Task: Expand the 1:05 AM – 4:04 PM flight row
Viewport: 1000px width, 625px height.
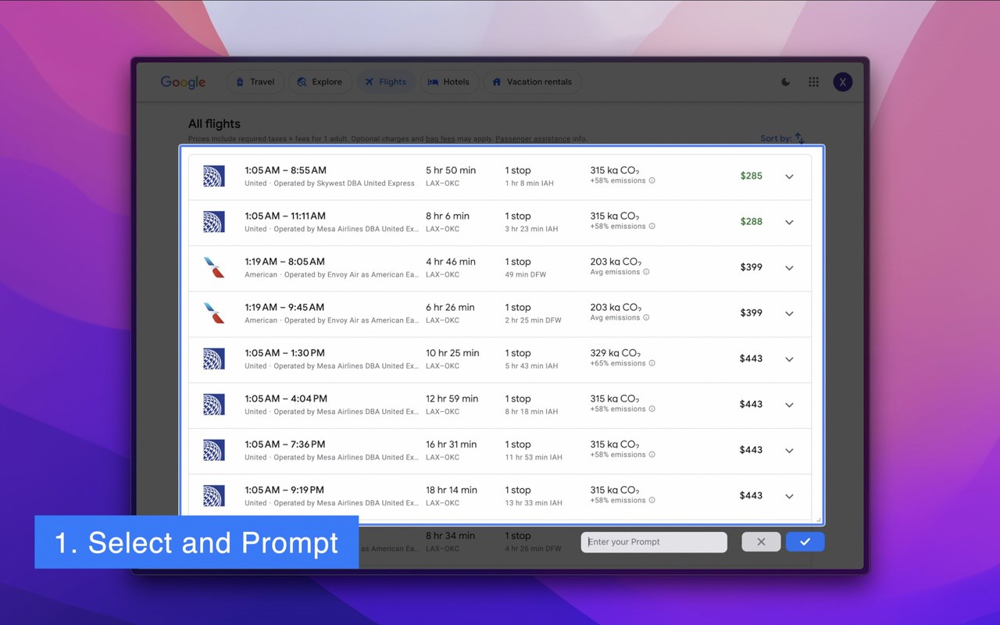Action: [789, 405]
